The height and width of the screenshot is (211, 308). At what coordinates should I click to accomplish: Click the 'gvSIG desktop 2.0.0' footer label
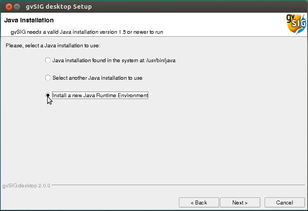click(26, 186)
